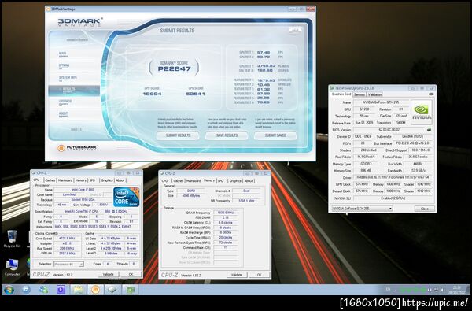Open SYSTEM INFO in 3DMark sidebar
Viewport: 472px width, 311px height.
68,78
